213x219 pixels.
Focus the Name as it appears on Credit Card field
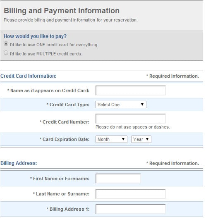point(131,90)
